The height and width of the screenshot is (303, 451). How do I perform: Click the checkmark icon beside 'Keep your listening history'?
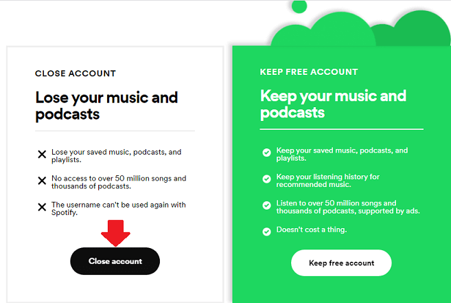pyautogui.click(x=266, y=179)
